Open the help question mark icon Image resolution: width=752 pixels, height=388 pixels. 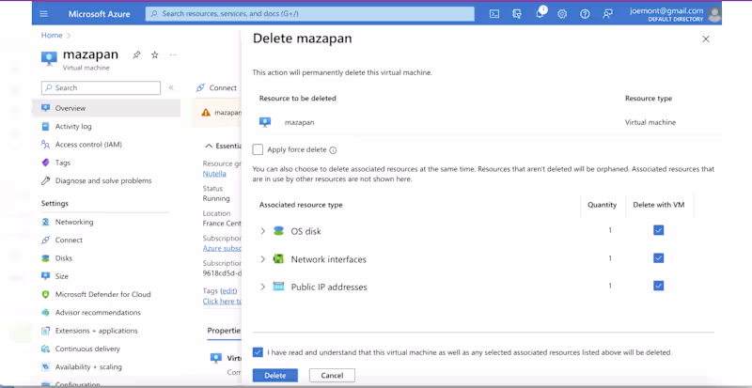click(585, 14)
